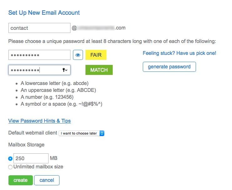Focus the email username field containing 'contact'
The image size is (232, 190).
pyautogui.click(x=39, y=28)
